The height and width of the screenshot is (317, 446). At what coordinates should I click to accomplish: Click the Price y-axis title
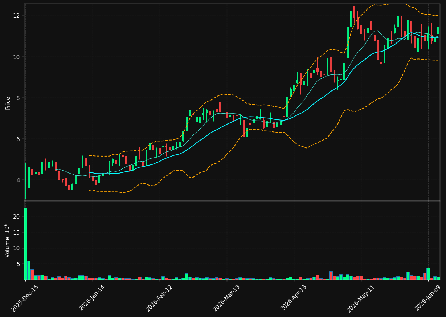click(8, 103)
